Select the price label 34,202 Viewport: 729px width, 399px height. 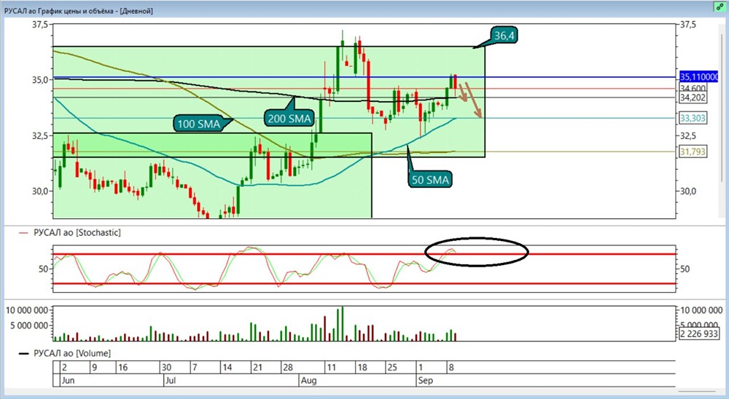693,98
